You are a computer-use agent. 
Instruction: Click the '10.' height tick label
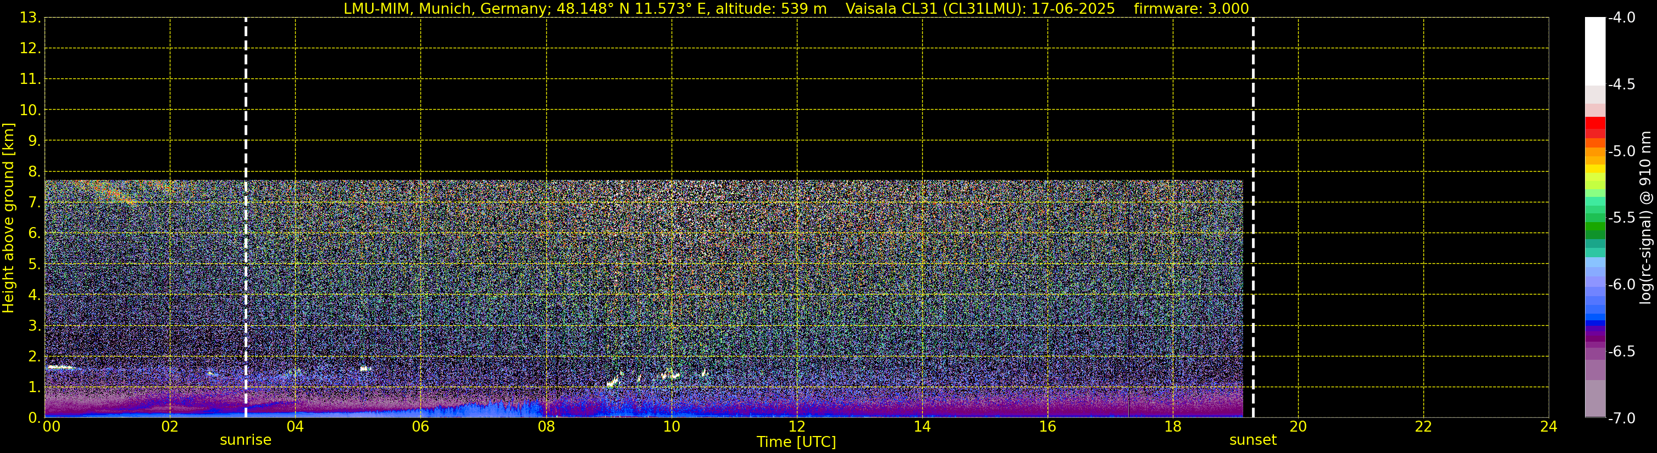coord(30,110)
